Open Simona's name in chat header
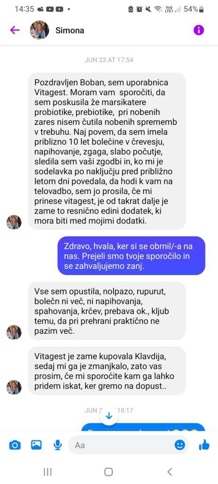The height and width of the screenshot is (484, 218). tap(70, 31)
